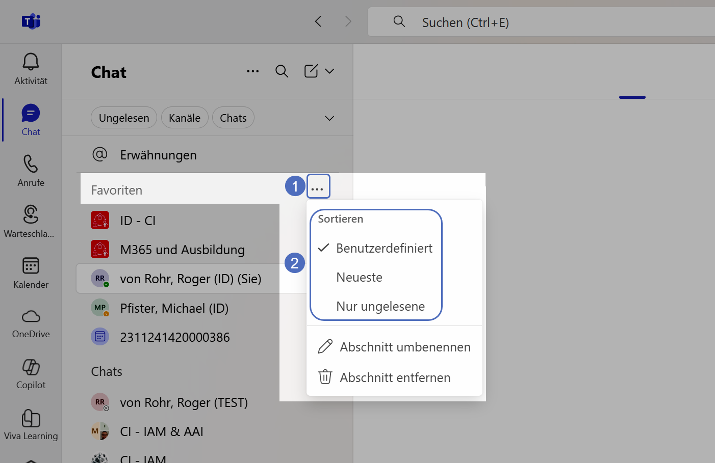Filter by Kanäle
715x463 pixels.
(185, 118)
